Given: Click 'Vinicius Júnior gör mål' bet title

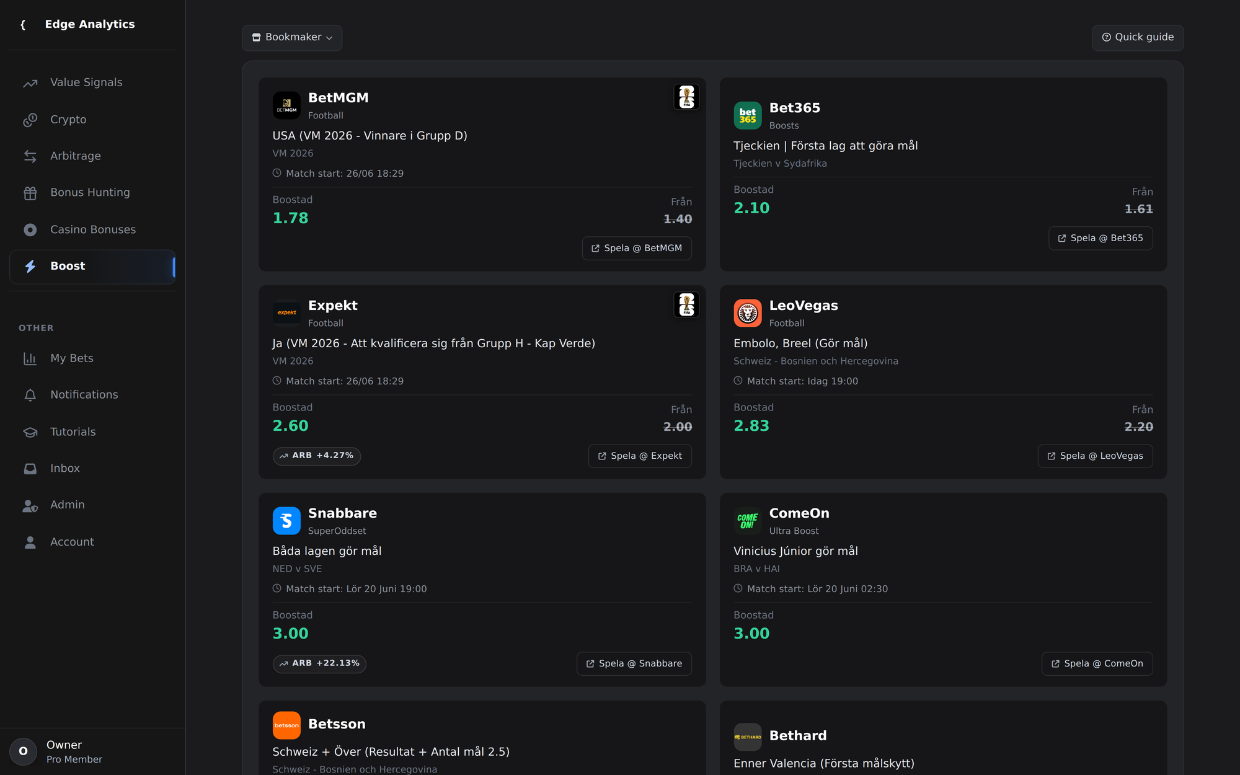Looking at the screenshot, I should pyautogui.click(x=795, y=552).
